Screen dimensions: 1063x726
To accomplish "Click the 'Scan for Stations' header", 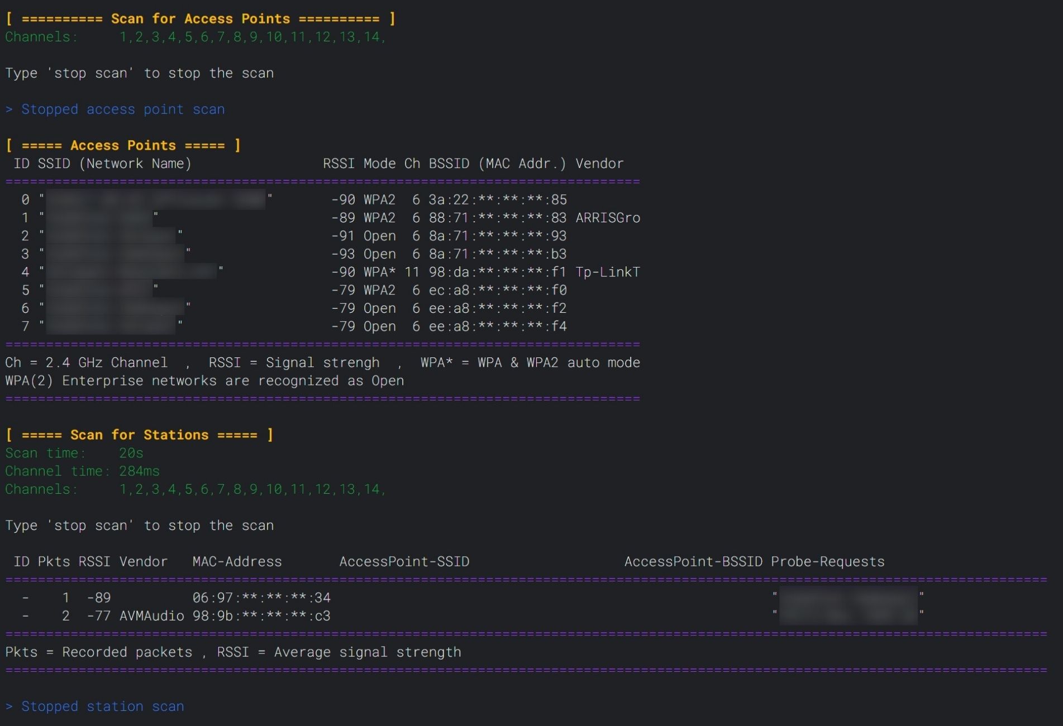I will 140,435.
